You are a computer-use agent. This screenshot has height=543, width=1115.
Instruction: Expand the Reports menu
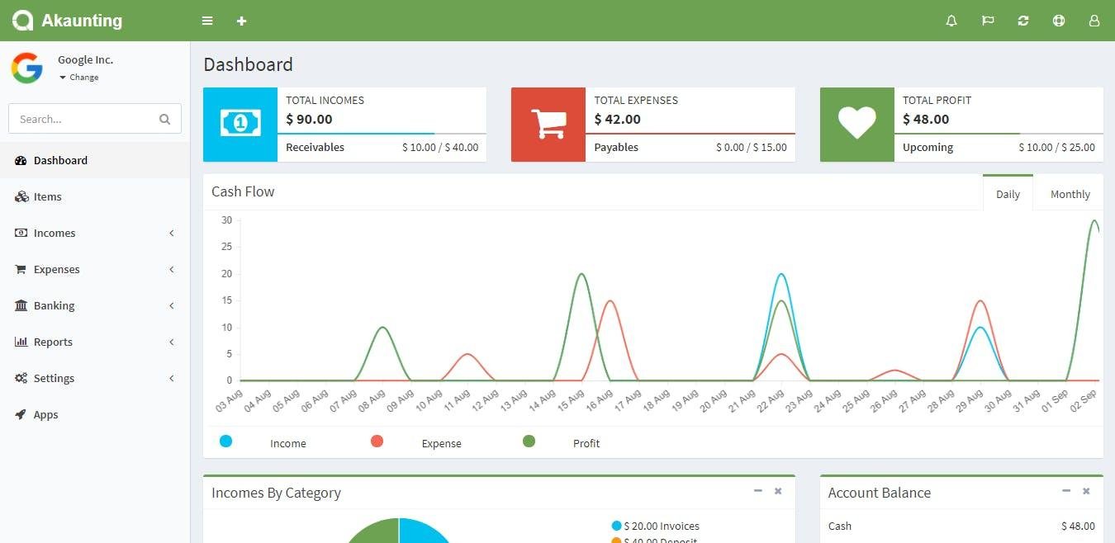51,342
